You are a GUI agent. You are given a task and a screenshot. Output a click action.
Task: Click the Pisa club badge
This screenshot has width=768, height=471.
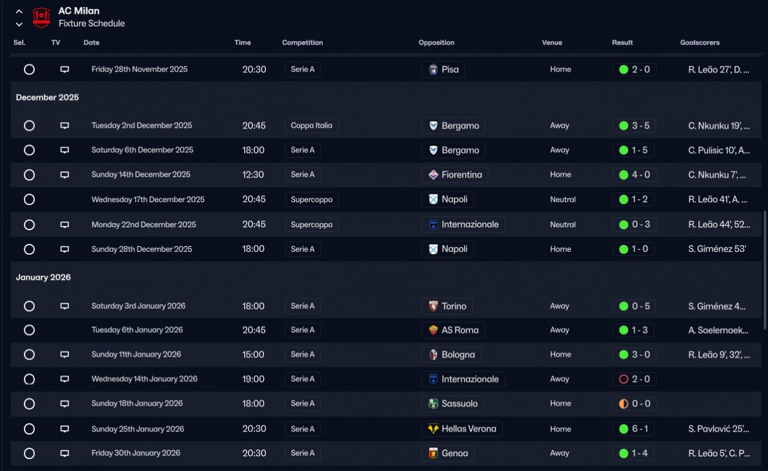[x=433, y=70]
